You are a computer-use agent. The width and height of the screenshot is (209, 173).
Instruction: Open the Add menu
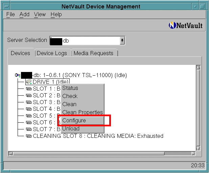point(24,15)
